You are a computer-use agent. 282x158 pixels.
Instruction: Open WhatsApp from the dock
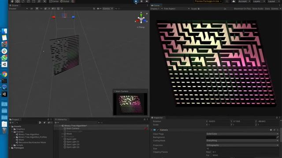click(x=4, y=57)
